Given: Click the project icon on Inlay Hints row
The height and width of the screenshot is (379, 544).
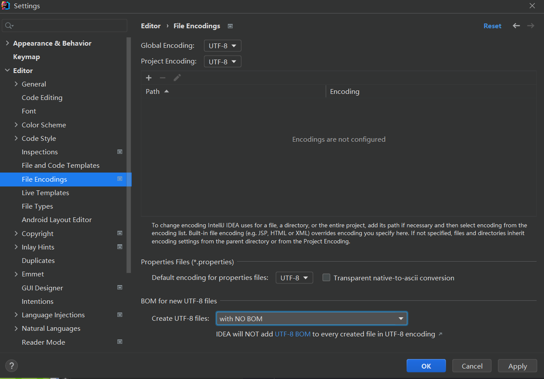Looking at the screenshot, I should (x=120, y=246).
